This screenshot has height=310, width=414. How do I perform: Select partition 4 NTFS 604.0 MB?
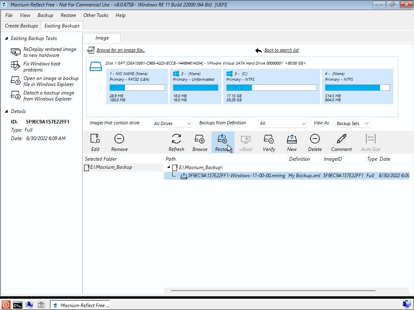click(x=357, y=86)
